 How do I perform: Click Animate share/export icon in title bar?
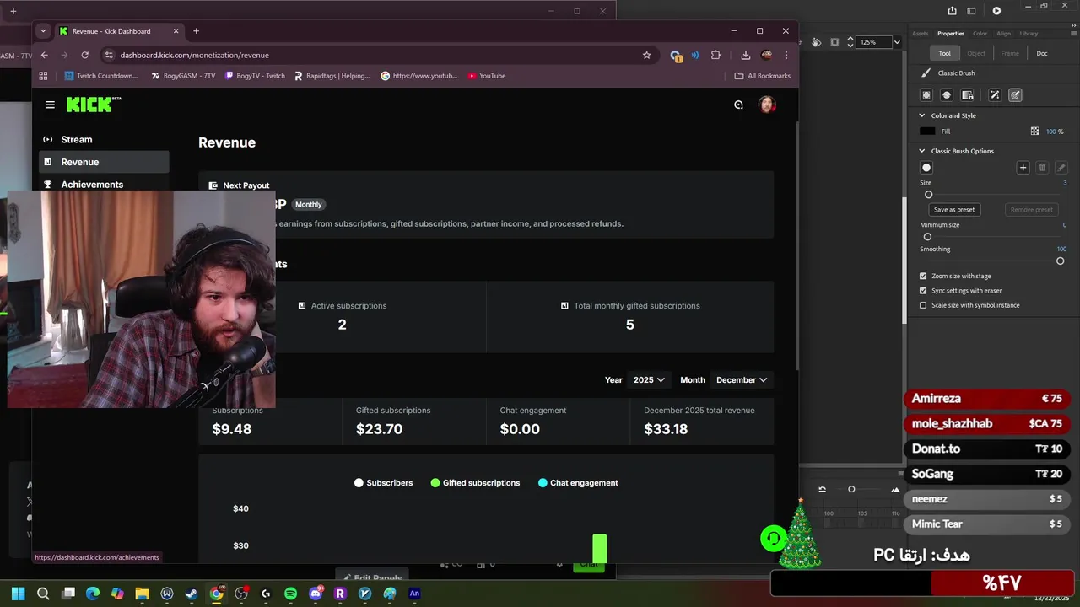(952, 11)
